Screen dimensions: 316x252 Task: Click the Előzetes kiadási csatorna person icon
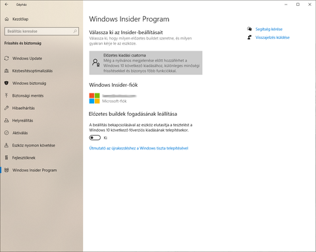click(96, 63)
